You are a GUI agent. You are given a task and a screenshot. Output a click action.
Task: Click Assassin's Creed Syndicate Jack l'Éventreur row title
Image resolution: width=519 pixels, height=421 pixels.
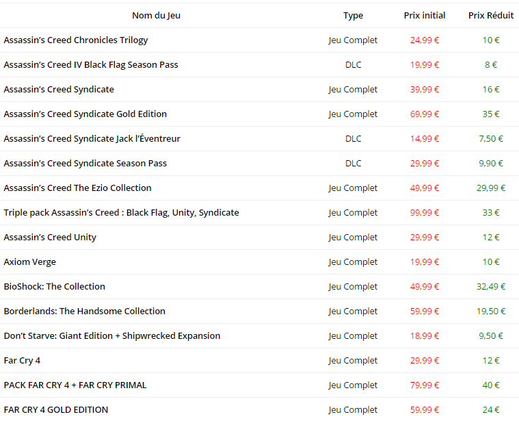[92, 138]
